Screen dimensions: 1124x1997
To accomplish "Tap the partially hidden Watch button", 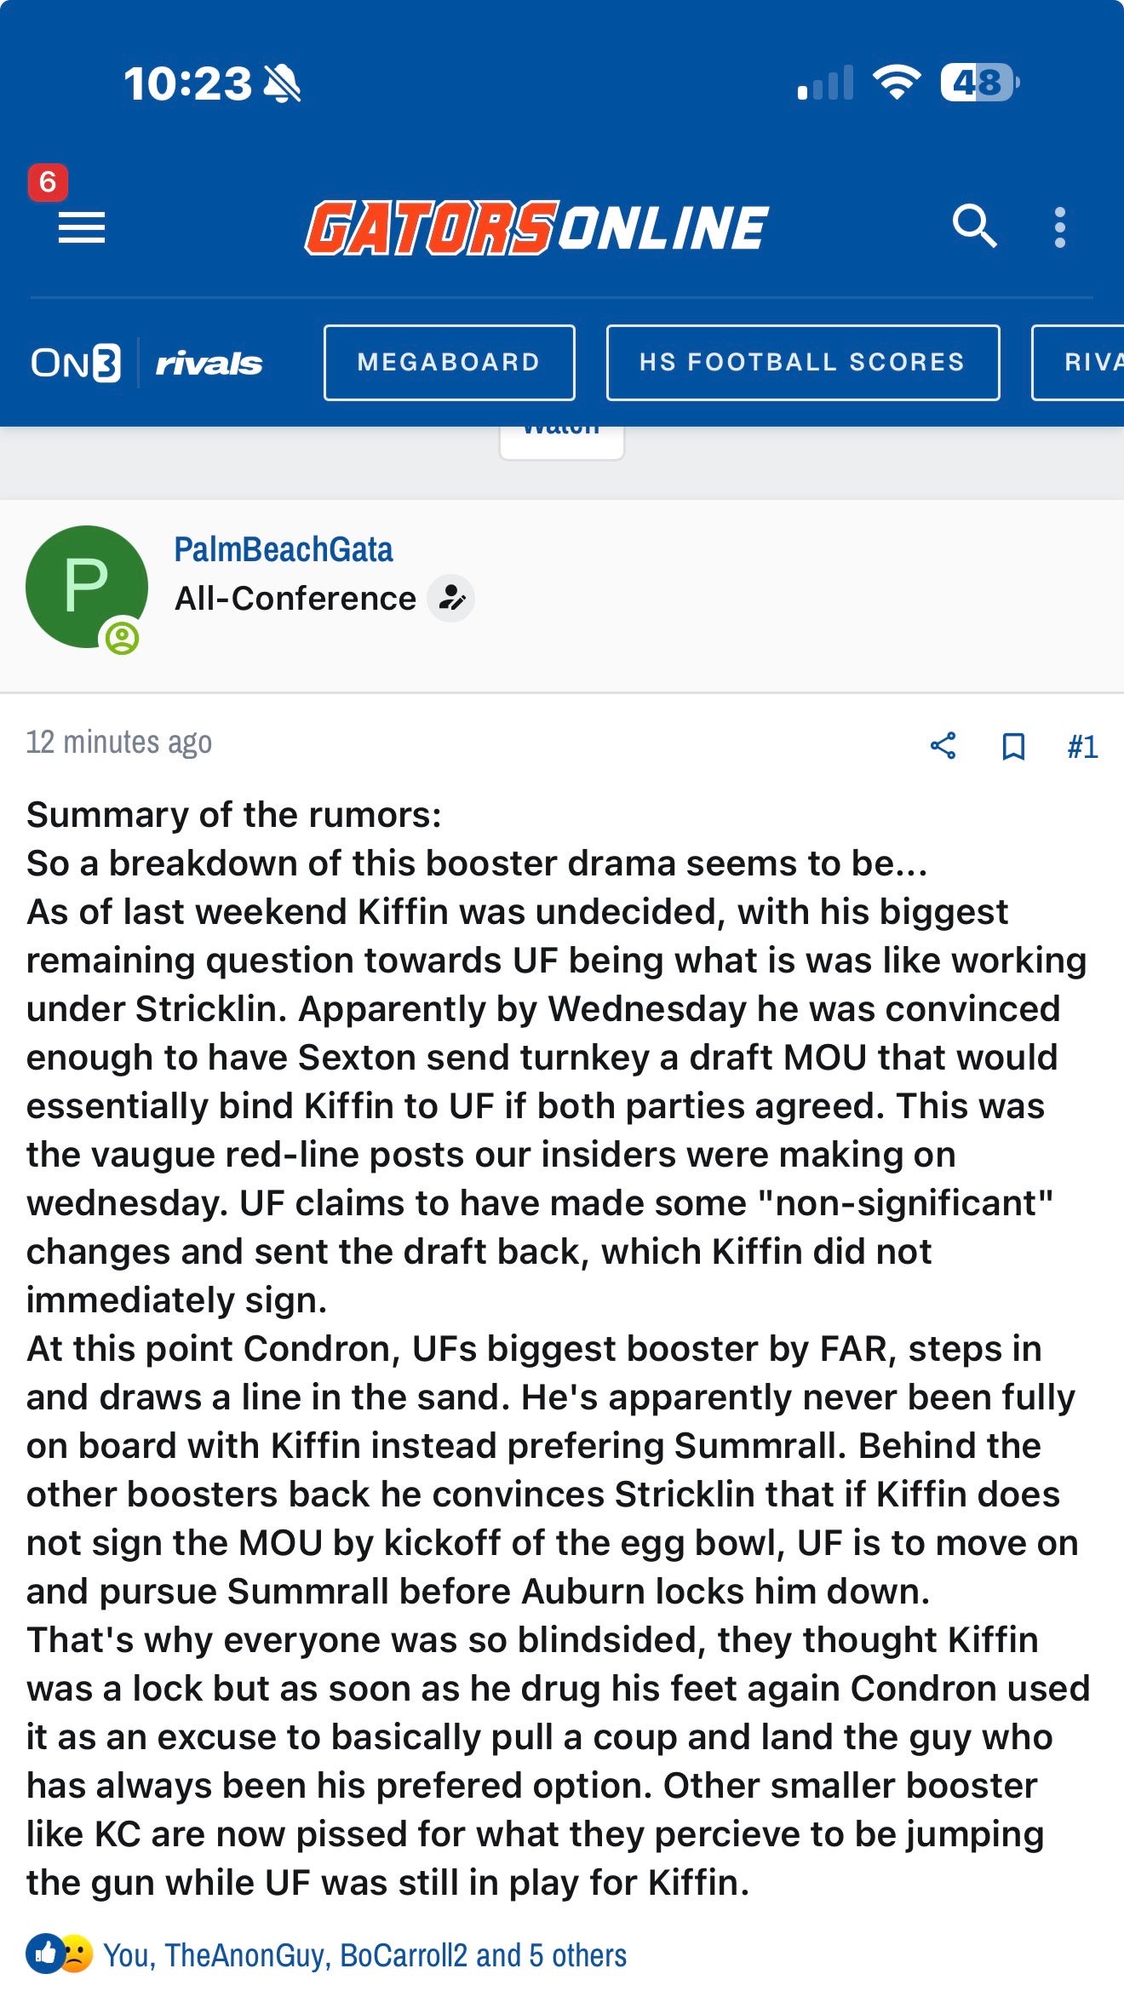I will 561,439.
